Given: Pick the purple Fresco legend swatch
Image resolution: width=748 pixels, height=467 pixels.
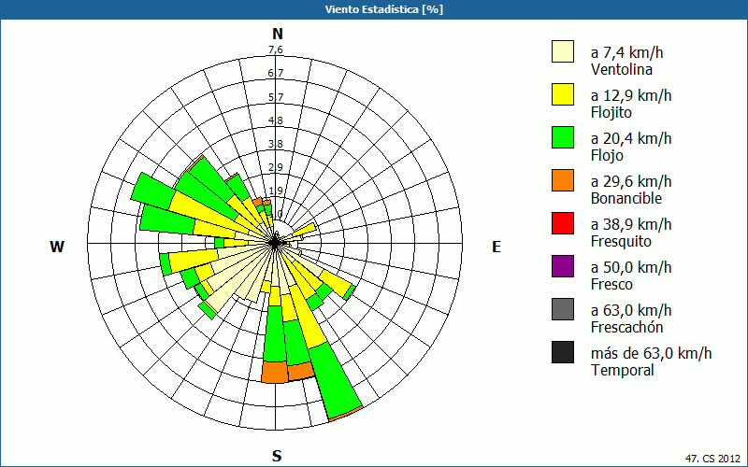Looking at the screenshot, I should pyautogui.click(x=563, y=266).
